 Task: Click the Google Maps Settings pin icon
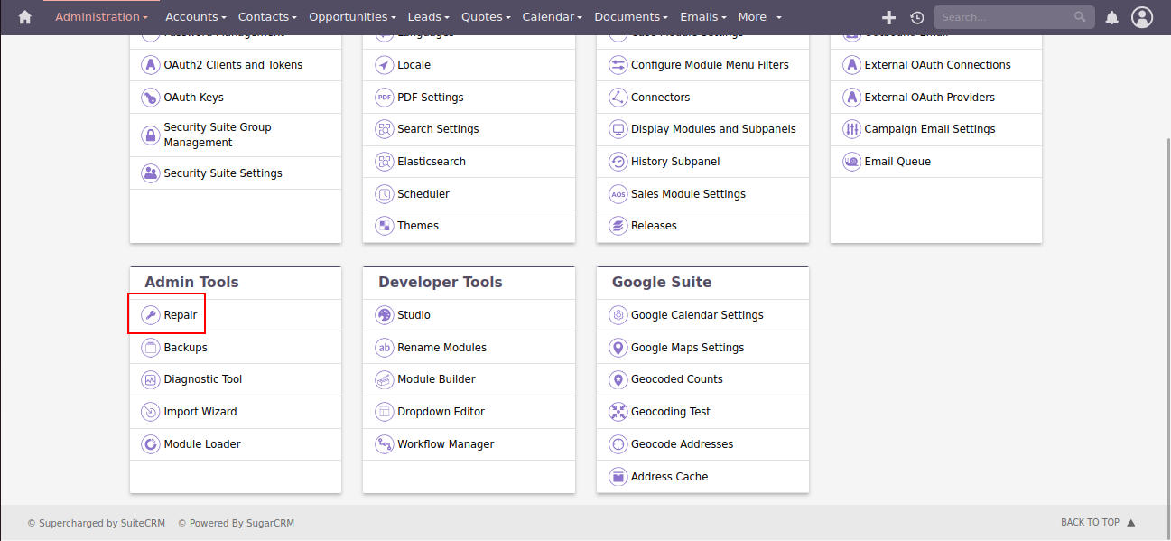click(x=618, y=348)
